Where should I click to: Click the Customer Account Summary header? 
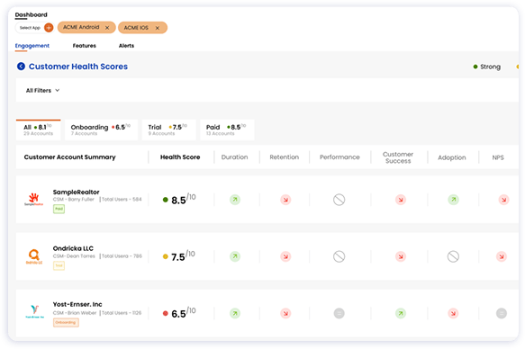pyautogui.click(x=69, y=157)
